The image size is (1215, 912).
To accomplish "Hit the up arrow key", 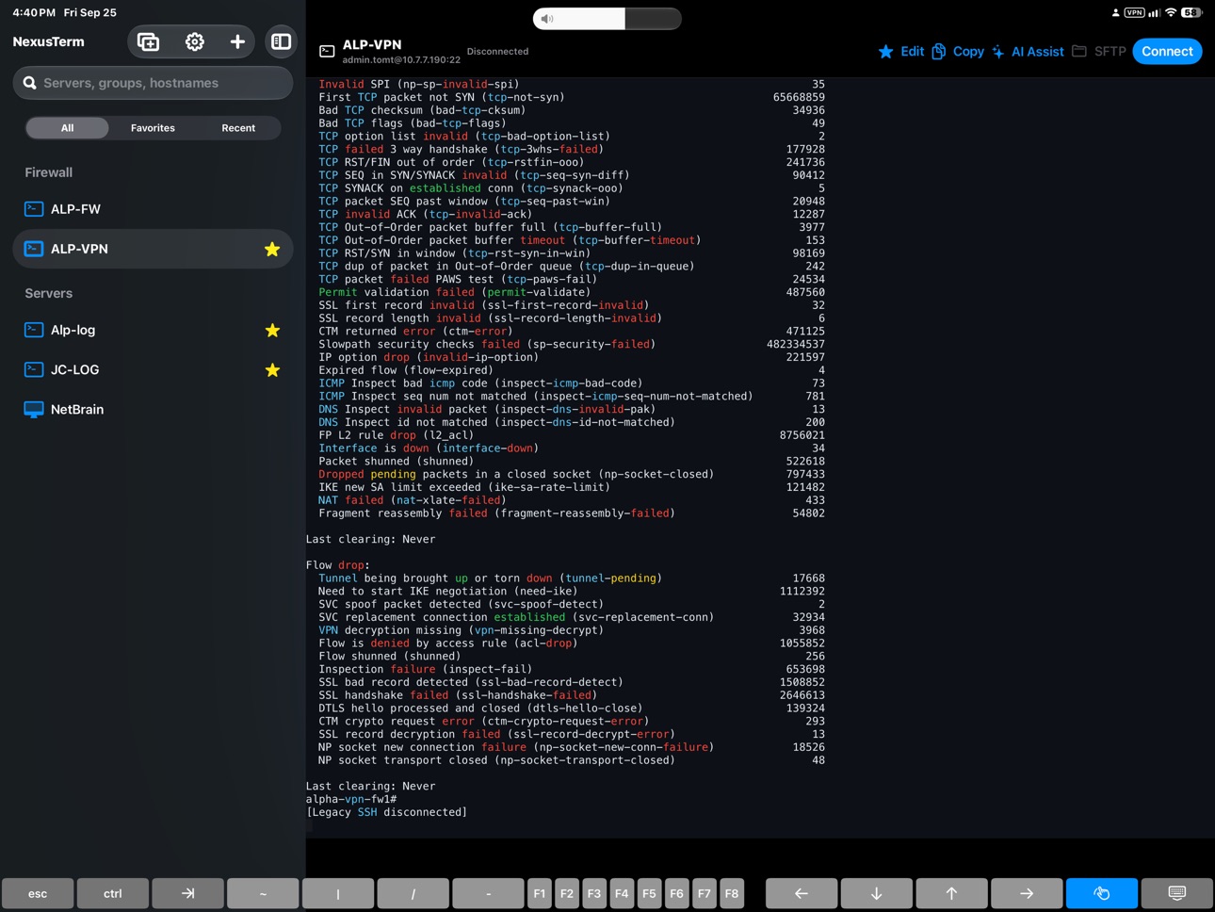I will click(951, 893).
